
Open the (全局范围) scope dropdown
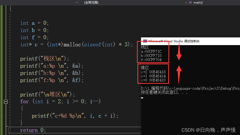[133, 3]
